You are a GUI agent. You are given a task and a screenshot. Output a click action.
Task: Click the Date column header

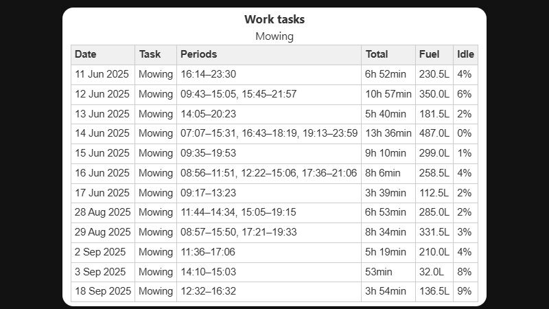click(x=86, y=54)
